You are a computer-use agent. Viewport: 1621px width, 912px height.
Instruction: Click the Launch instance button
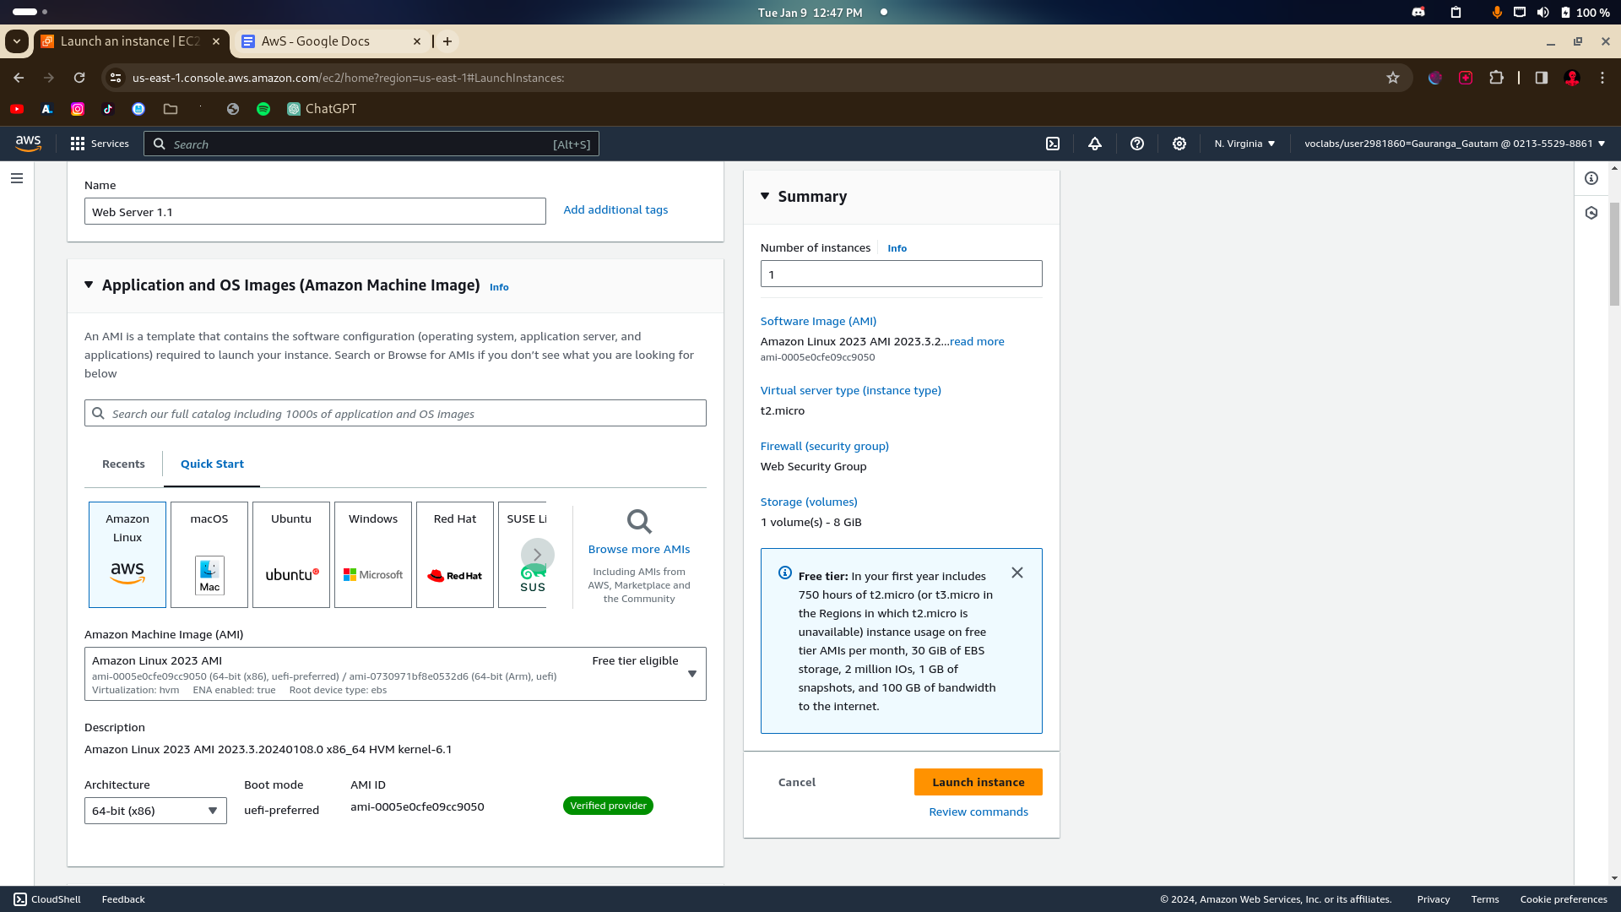pyautogui.click(x=978, y=782)
